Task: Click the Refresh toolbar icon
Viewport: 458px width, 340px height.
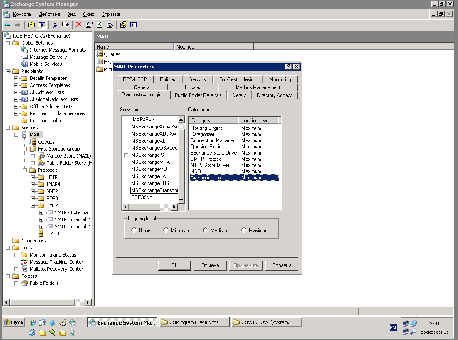Action: (x=99, y=25)
